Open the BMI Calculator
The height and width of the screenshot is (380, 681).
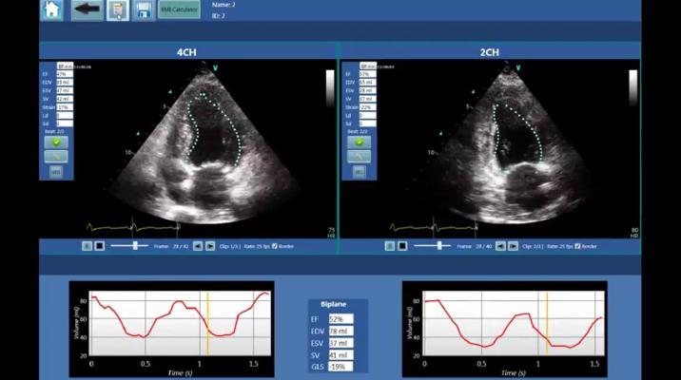[x=179, y=10]
